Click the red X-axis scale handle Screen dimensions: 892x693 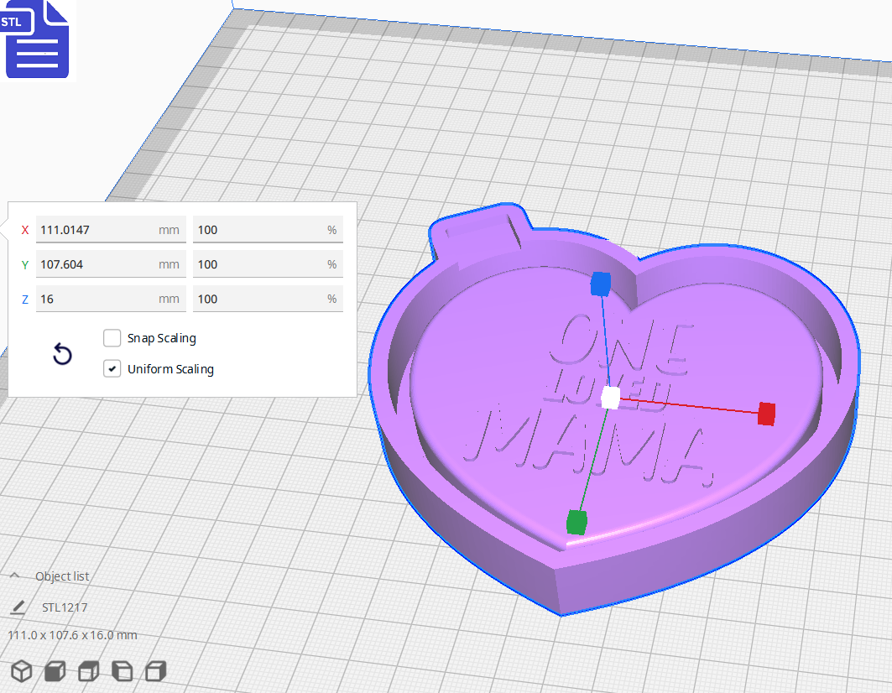click(764, 413)
